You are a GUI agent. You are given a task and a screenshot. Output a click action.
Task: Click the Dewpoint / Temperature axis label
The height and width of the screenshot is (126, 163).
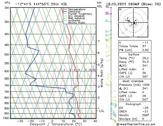(56, 124)
